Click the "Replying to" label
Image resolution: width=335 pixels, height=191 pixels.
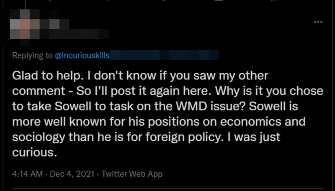point(32,56)
